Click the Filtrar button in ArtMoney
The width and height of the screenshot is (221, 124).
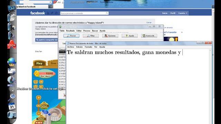pos(91,36)
